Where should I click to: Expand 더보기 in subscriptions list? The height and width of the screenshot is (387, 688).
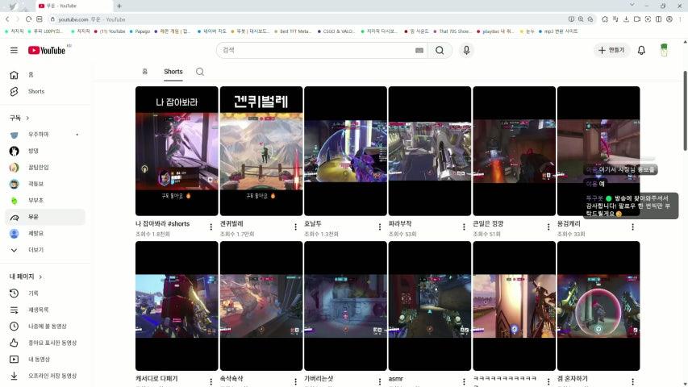tap(35, 250)
